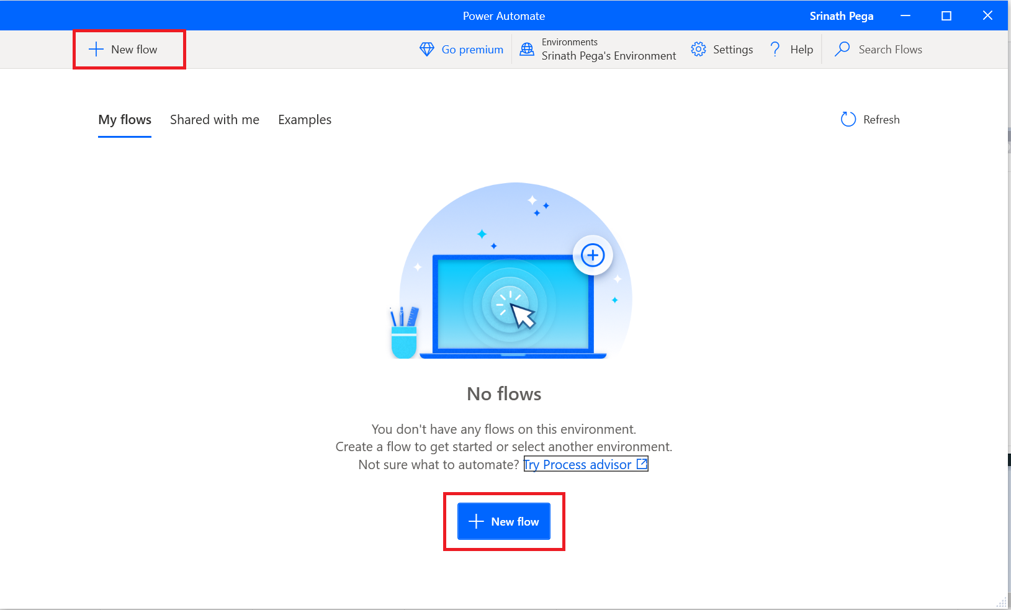
Task: Open the Shared with me tab
Action: 215,120
